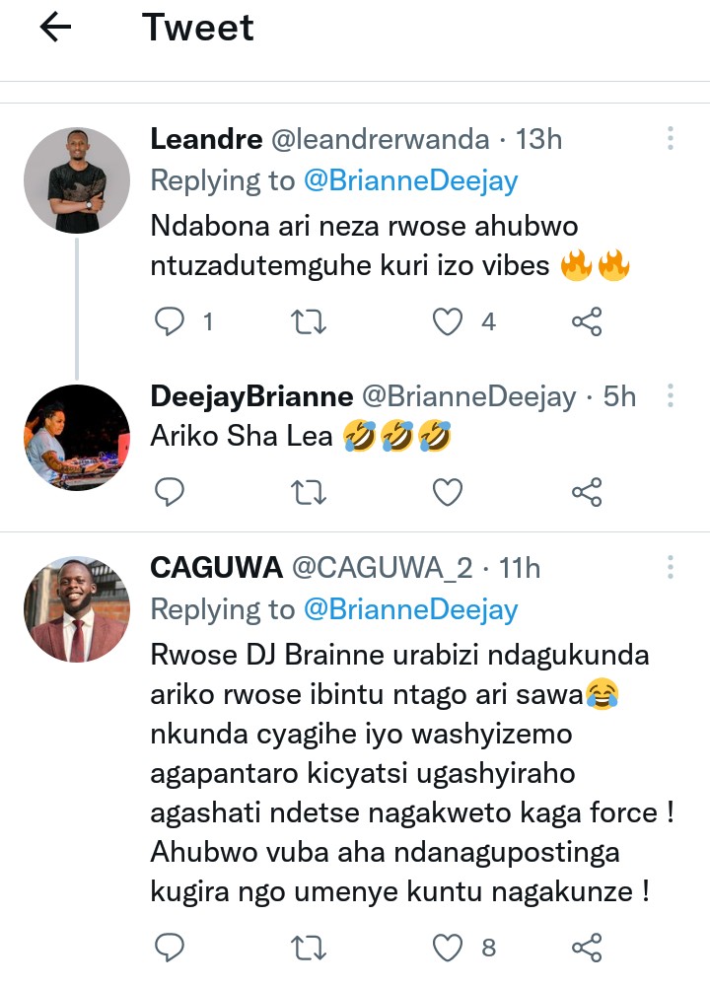Image resolution: width=710 pixels, height=986 pixels.
Task: Reply to DeejayBrianne's tweet
Action: pyautogui.click(x=172, y=491)
